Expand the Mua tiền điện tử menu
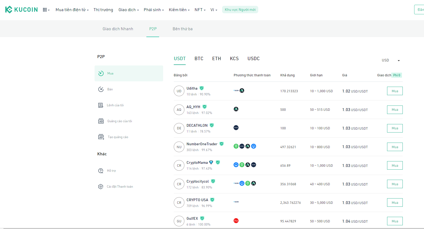Screen dimensions: 424x229 click(72, 10)
